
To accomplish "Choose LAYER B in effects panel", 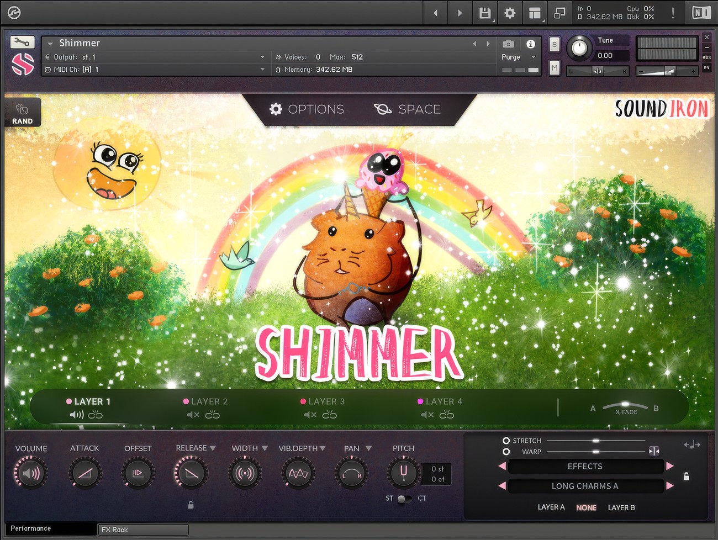I will pyautogui.click(x=621, y=507).
